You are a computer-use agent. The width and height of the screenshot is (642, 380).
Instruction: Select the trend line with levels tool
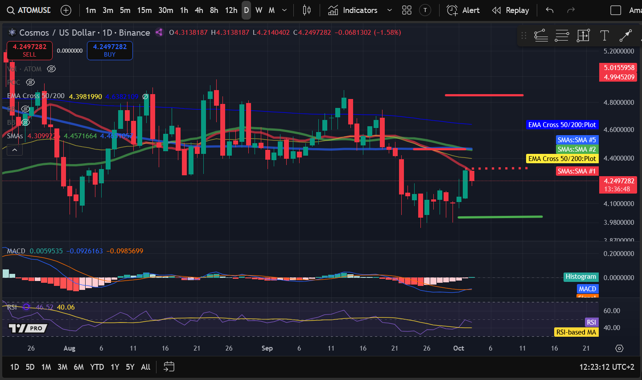[541, 35]
